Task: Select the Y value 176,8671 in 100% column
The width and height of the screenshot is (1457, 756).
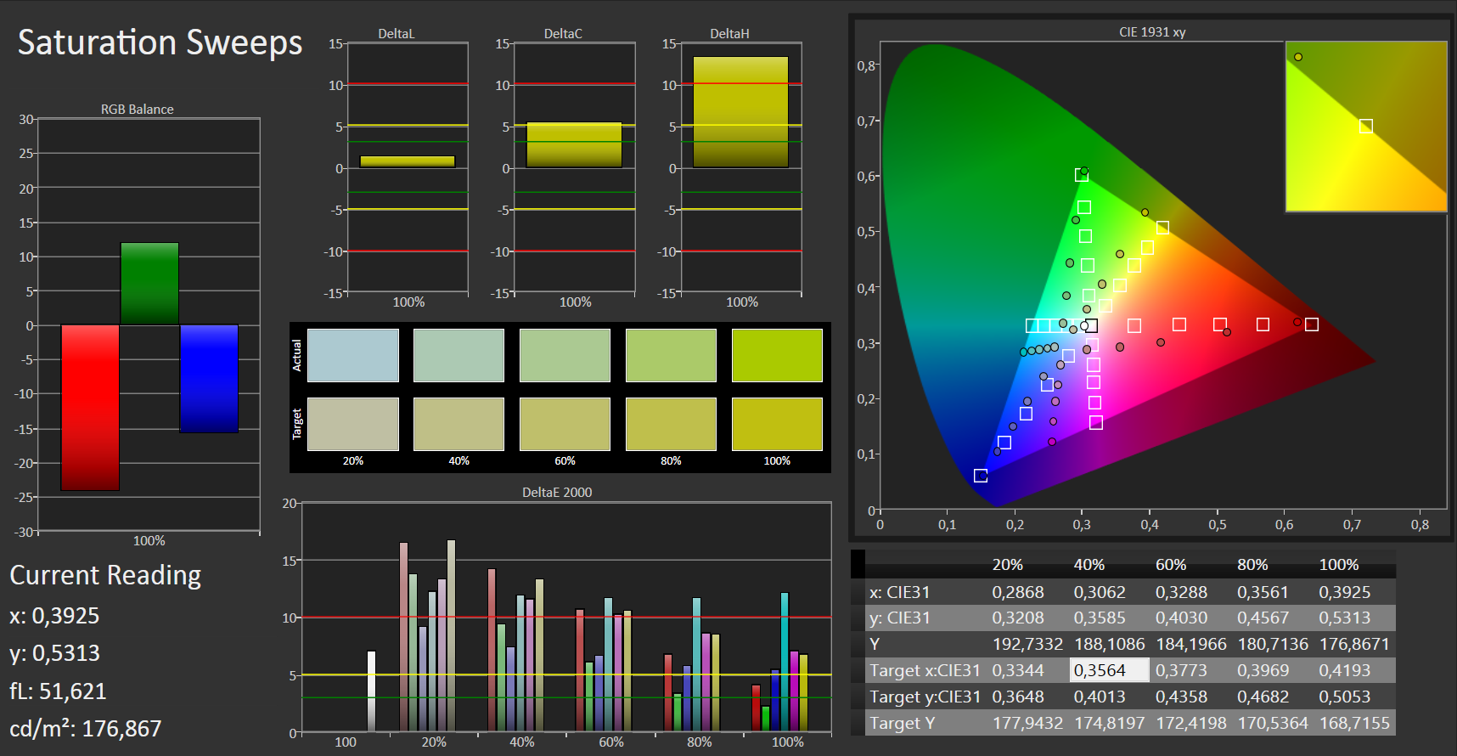Action: [x=1354, y=644]
